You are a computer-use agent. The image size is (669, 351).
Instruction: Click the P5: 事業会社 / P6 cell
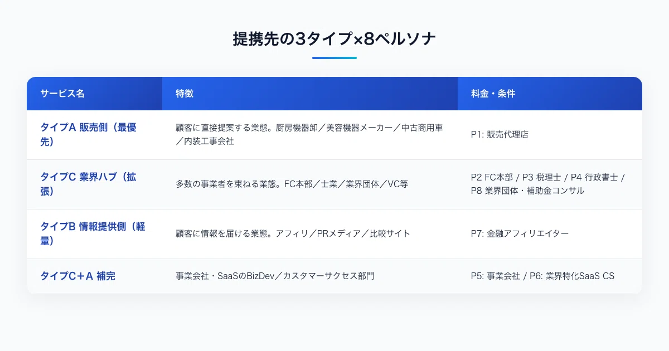[x=543, y=276]
